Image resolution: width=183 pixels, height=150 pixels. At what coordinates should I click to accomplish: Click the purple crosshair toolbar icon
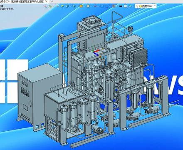tap(95, 6)
